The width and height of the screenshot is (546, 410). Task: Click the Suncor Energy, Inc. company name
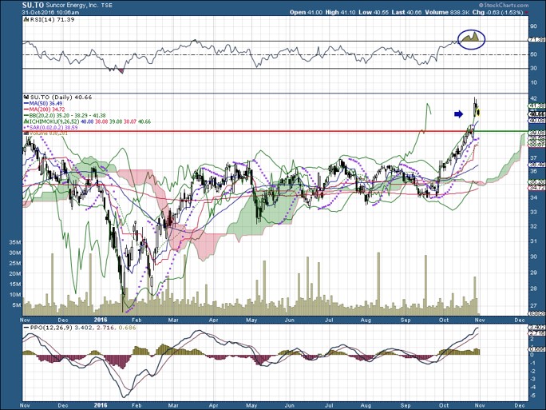click(73, 6)
